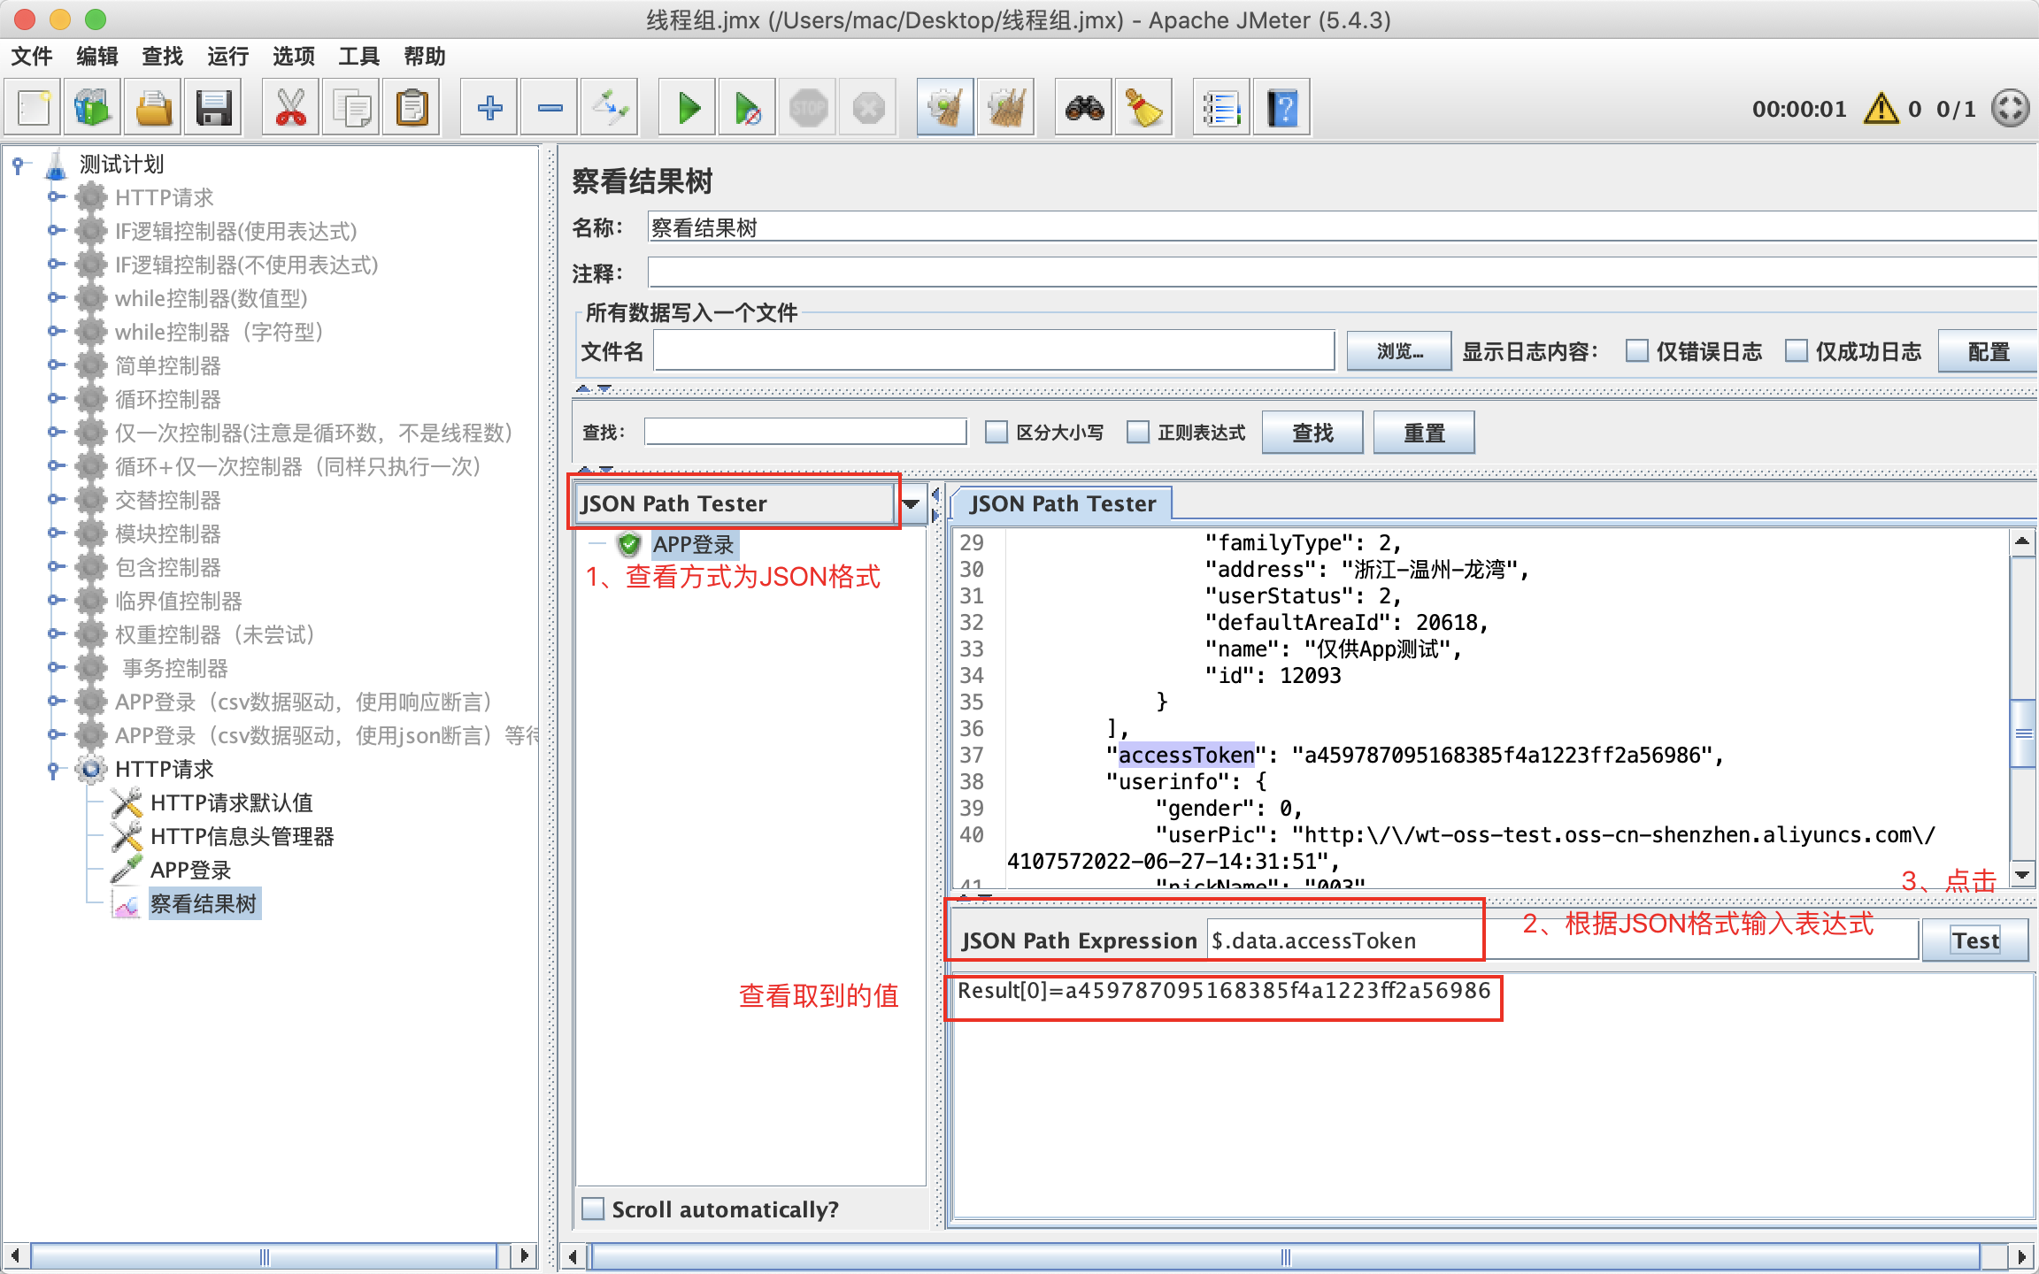Open the 文件 menu
The image size is (2039, 1274).
pyautogui.click(x=32, y=56)
